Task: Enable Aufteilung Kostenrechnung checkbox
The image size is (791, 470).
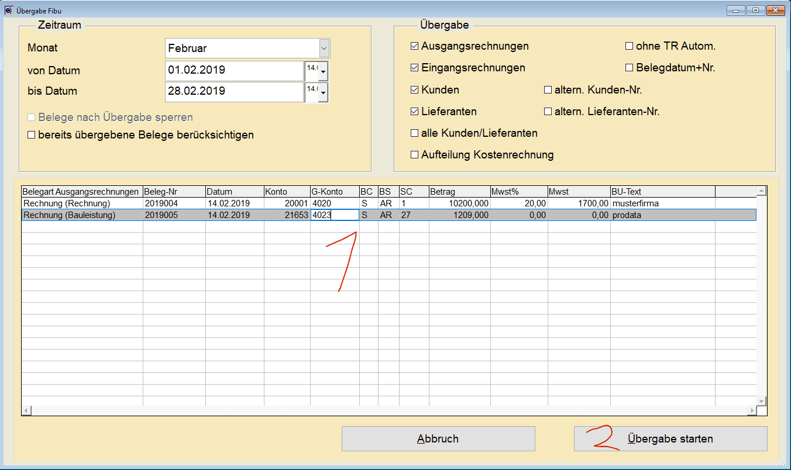Action: 415,155
